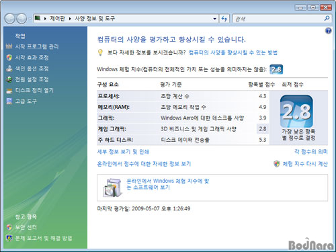Click the startup programs icon in sidebar
The height and width of the screenshot is (252, 336).
(x=9, y=46)
